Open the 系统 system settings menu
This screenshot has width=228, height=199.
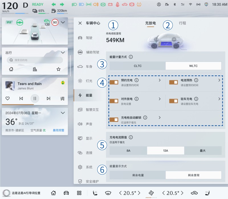coord(85,167)
